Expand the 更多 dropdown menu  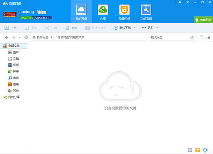point(149,28)
